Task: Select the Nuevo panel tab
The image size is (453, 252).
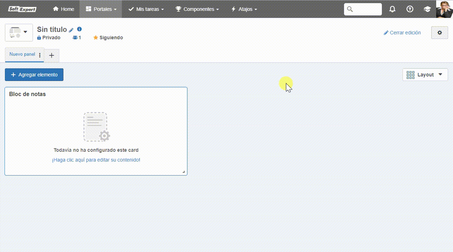Action: pos(22,54)
